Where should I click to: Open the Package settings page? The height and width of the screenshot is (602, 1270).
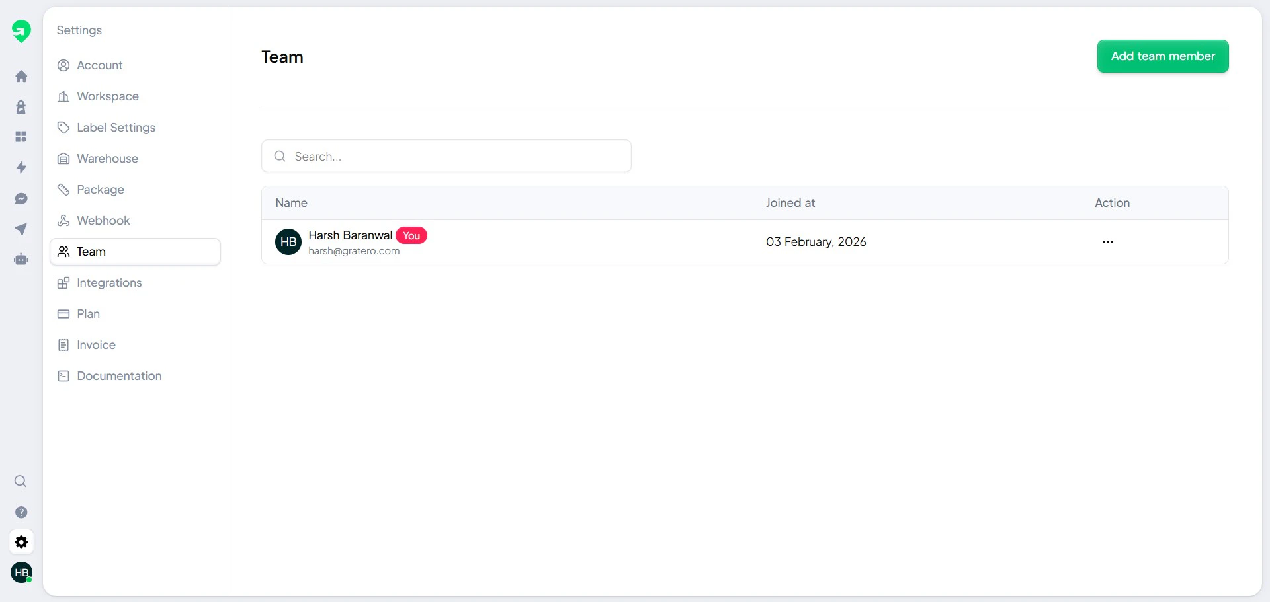coord(135,190)
